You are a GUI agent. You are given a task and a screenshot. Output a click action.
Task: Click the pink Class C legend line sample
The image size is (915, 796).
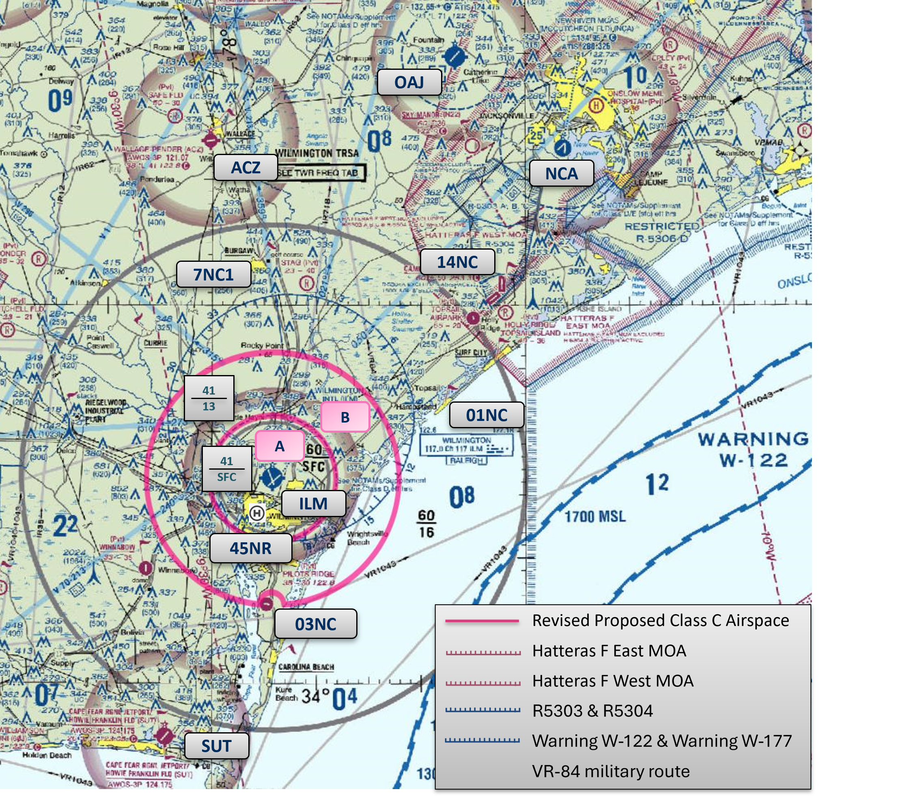(482, 621)
